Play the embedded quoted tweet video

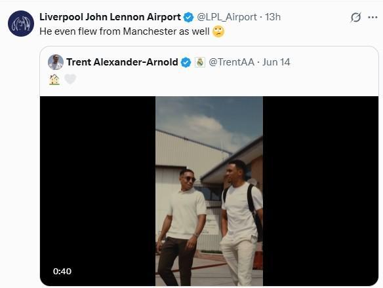tap(209, 191)
